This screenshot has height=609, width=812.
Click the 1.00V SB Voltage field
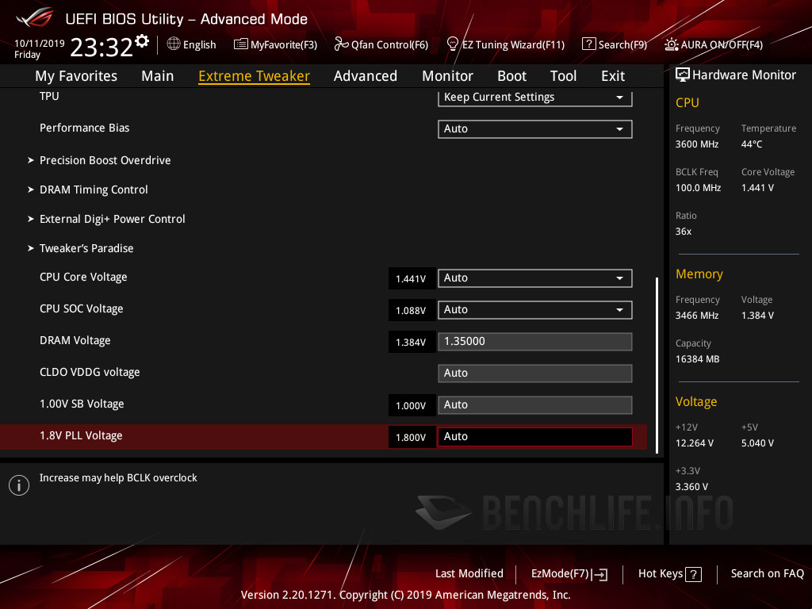[x=535, y=405]
